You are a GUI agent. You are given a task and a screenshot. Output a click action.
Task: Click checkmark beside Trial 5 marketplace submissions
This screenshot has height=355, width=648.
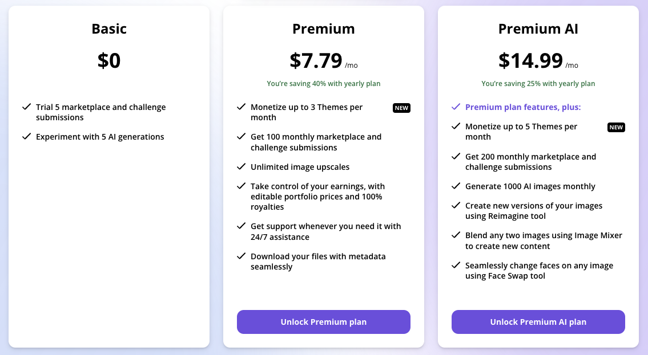point(26,107)
